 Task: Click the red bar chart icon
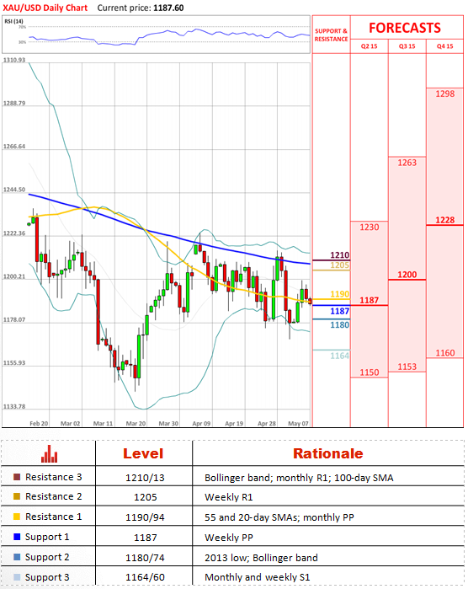pyautogui.click(x=49, y=454)
